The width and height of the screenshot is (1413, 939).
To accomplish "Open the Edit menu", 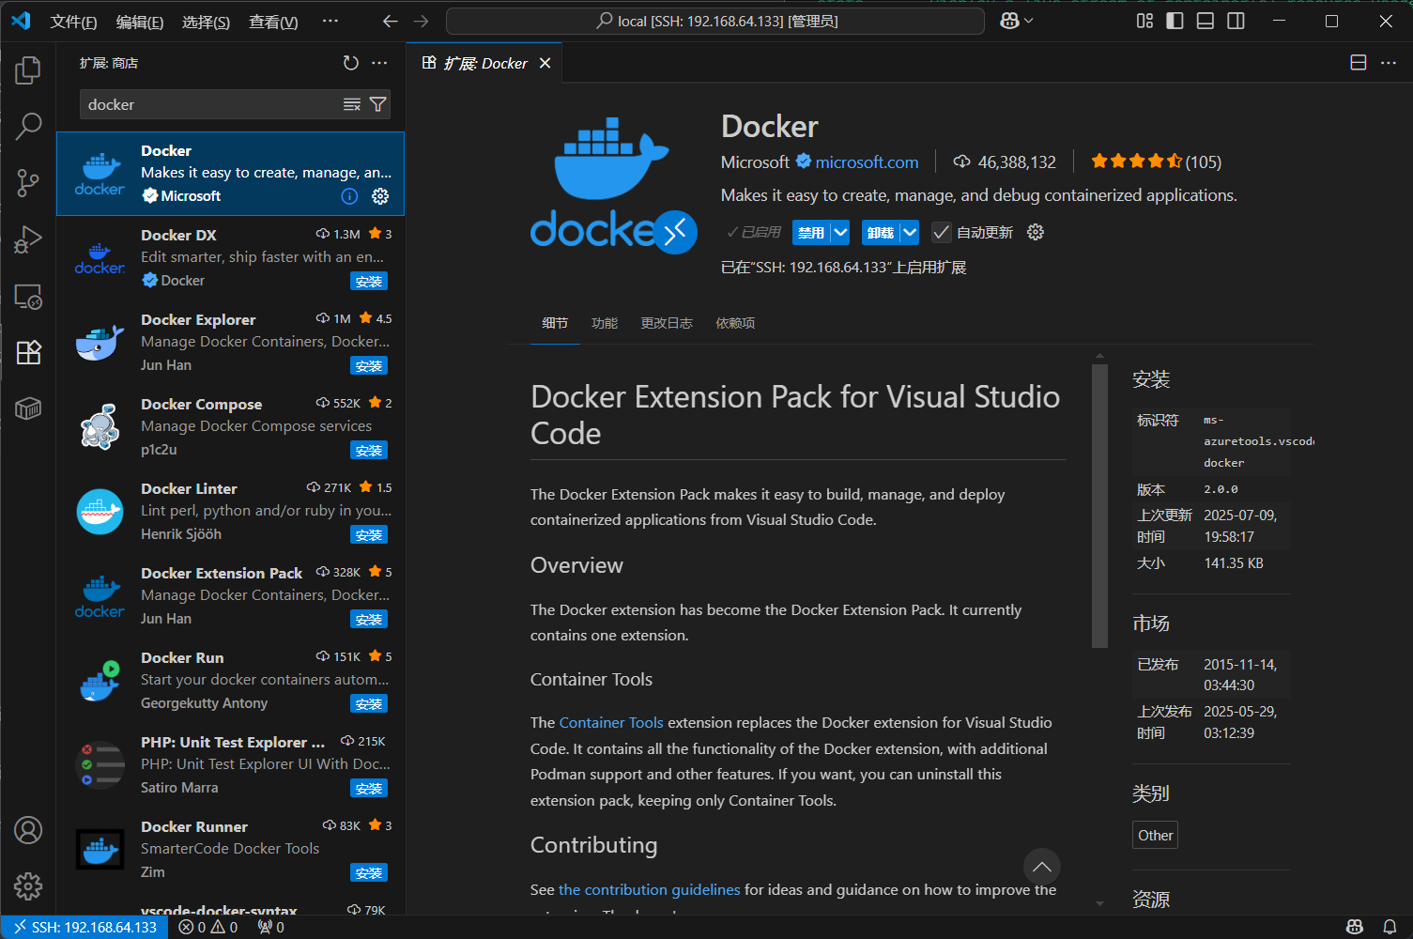I will click(140, 22).
